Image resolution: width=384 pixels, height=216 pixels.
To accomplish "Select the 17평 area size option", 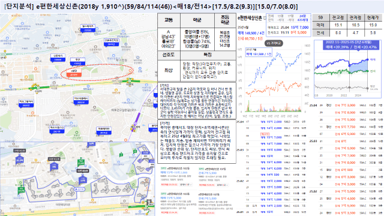I will pos(290,18).
